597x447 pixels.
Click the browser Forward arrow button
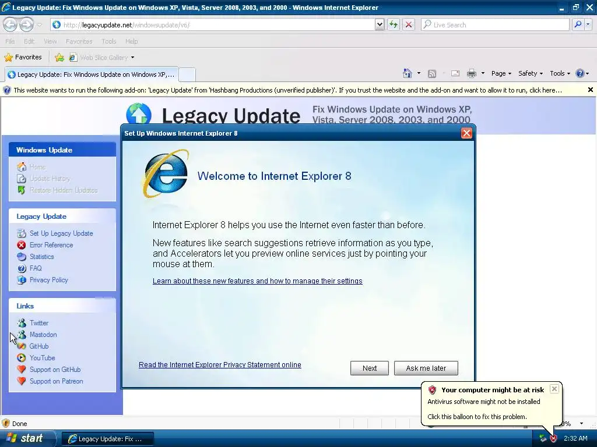[26, 24]
